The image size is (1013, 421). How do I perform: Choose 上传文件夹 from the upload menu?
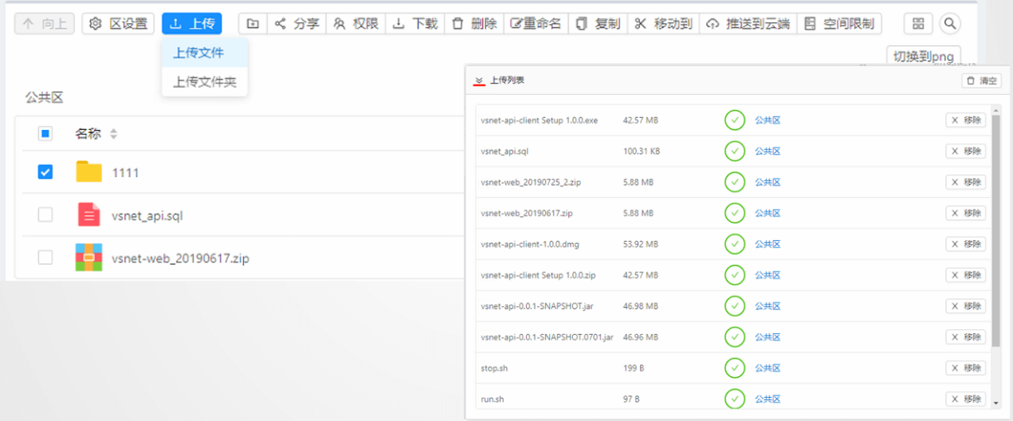coord(205,81)
